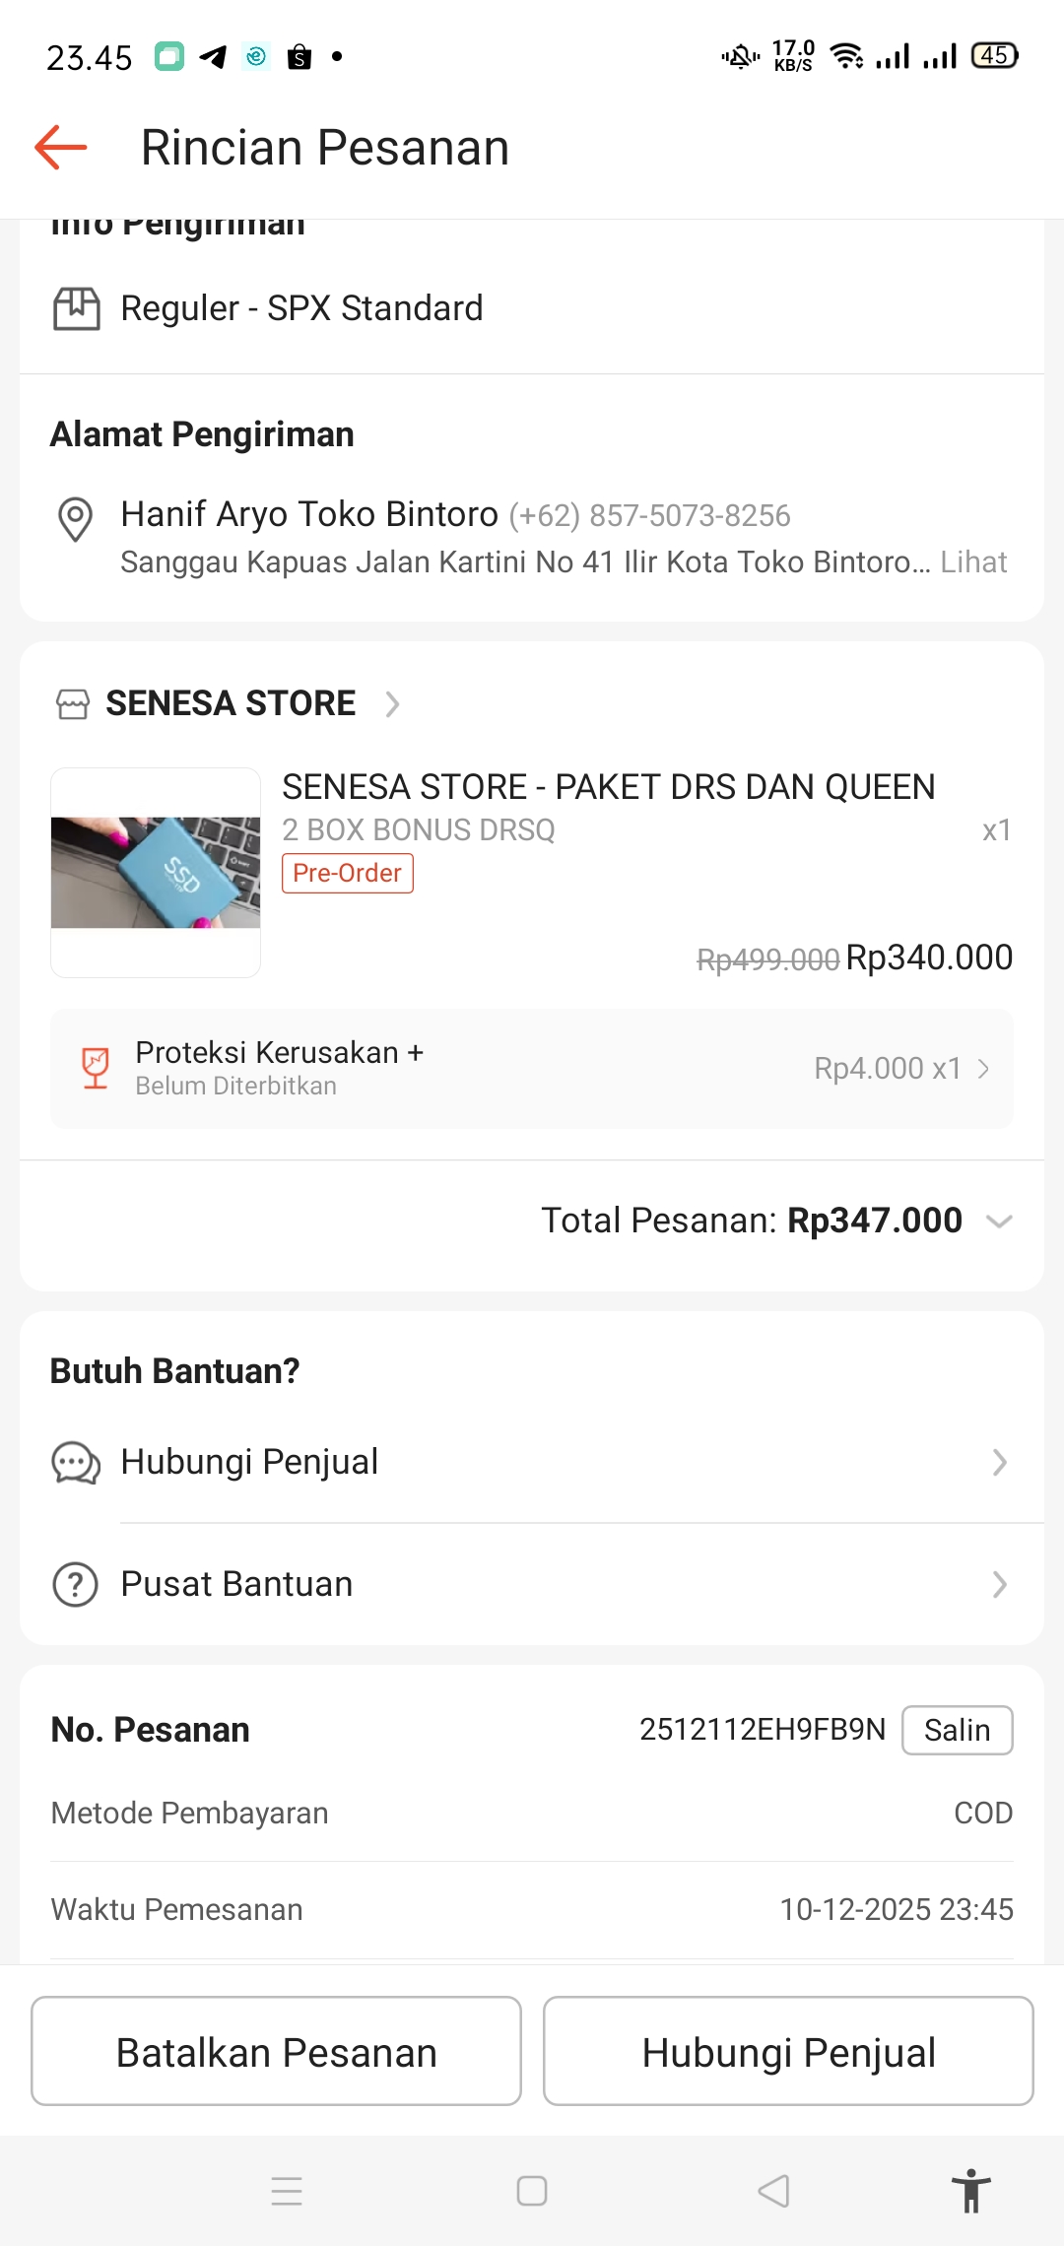
Task: Tap the SENESA STORE shop icon
Action: (73, 704)
